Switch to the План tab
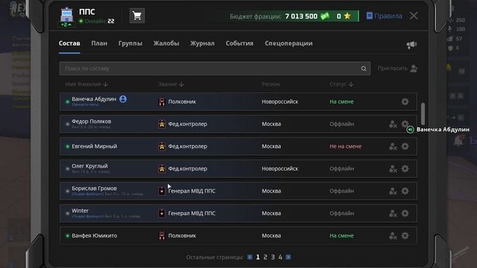This screenshot has width=477, height=268. [99, 43]
